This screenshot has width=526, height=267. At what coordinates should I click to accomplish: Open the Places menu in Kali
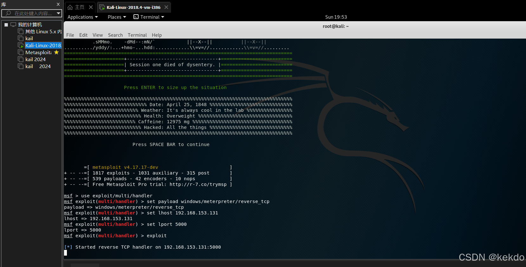(x=117, y=17)
